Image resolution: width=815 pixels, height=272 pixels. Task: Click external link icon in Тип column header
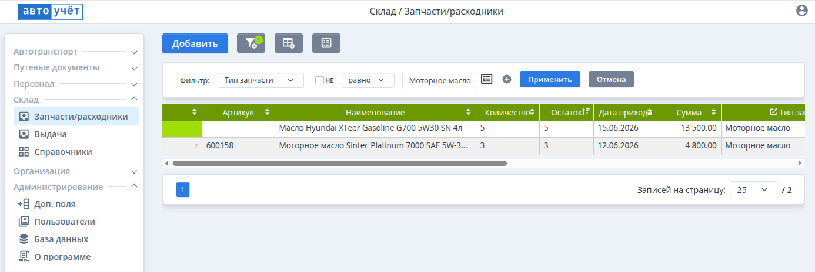click(x=773, y=112)
